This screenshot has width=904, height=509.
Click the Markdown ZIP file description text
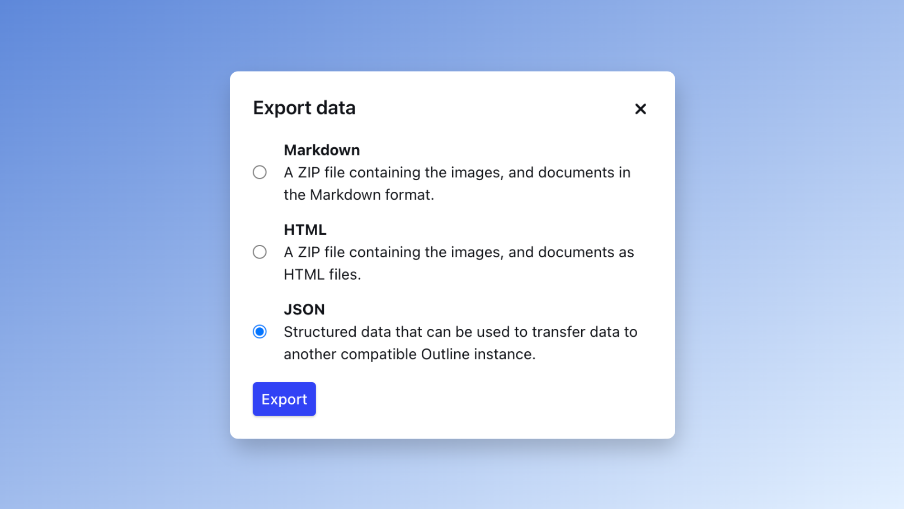click(456, 183)
